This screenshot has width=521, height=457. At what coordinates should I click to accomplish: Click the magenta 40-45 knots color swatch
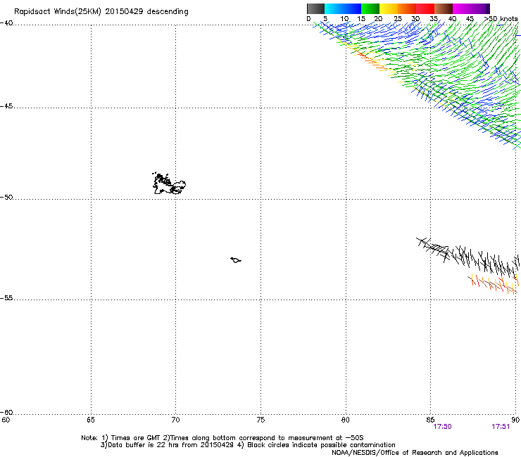click(x=462, y=8)
